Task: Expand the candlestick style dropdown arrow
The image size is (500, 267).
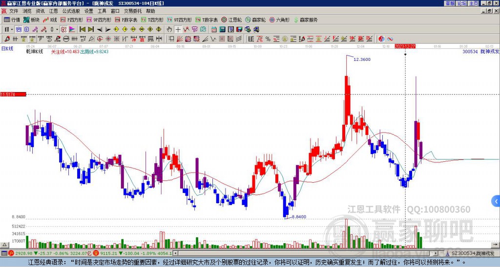Action: coord(57,29)
